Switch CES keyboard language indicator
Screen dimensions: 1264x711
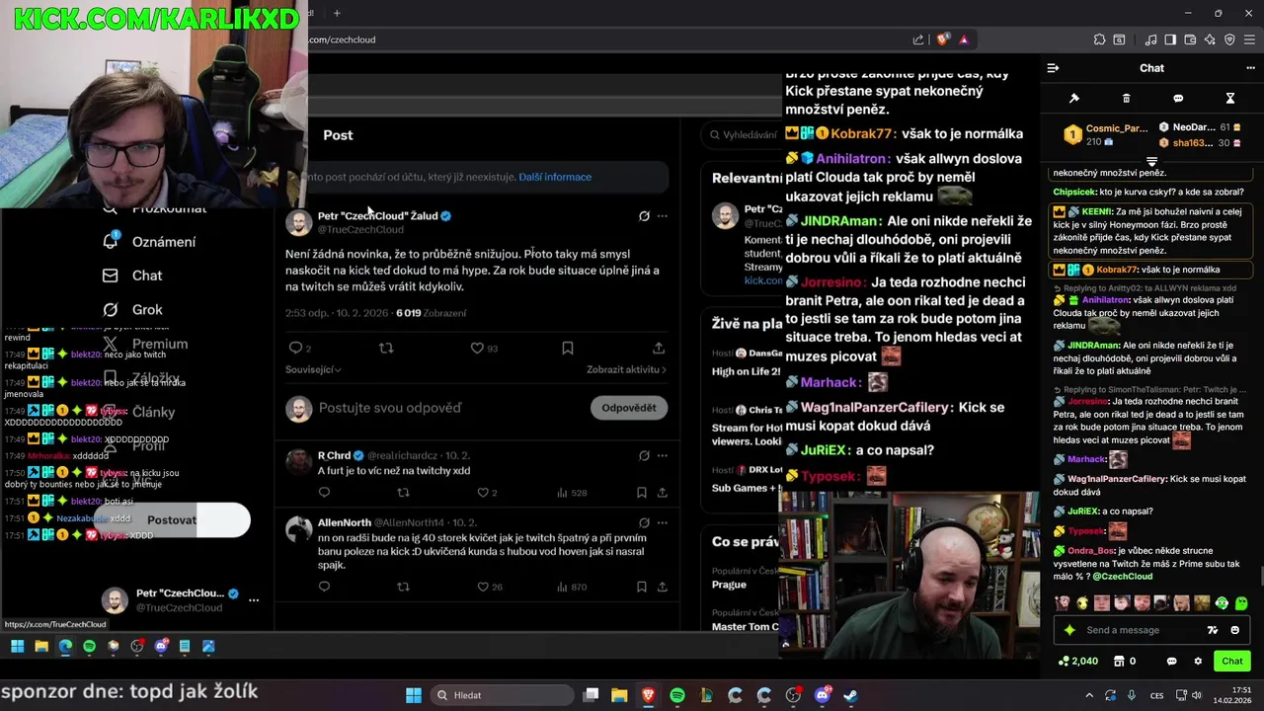(x=1156, y=695)
